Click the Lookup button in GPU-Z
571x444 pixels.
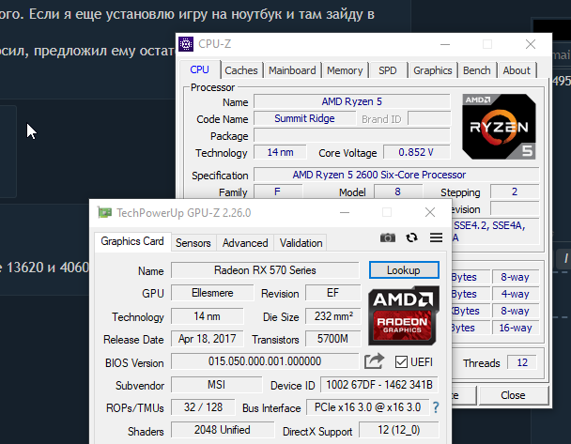tap(404, 270)
